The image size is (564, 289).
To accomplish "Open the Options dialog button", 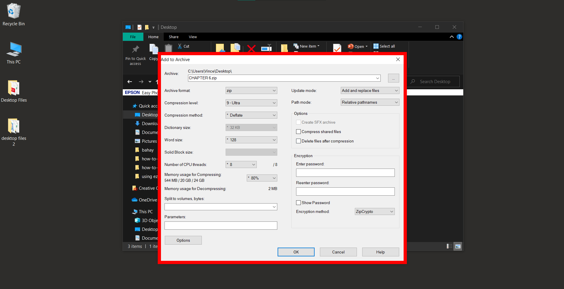I will pyautogui.click(x=183, y=240).
